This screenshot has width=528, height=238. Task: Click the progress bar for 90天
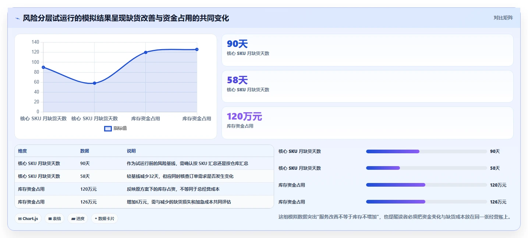point(426,151)
